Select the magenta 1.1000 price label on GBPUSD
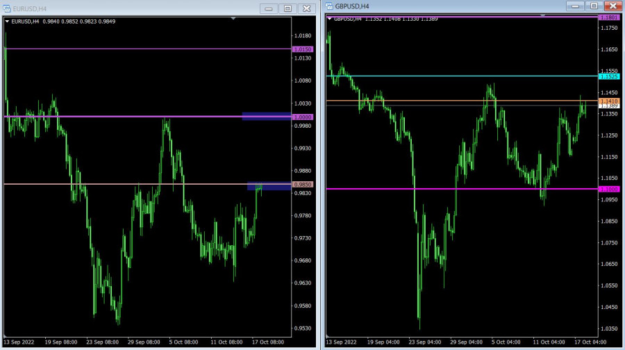This screenshot has height=350, width=625. click(609, 189)
